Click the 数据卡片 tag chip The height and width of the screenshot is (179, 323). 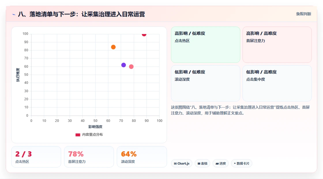click(242, 163)
